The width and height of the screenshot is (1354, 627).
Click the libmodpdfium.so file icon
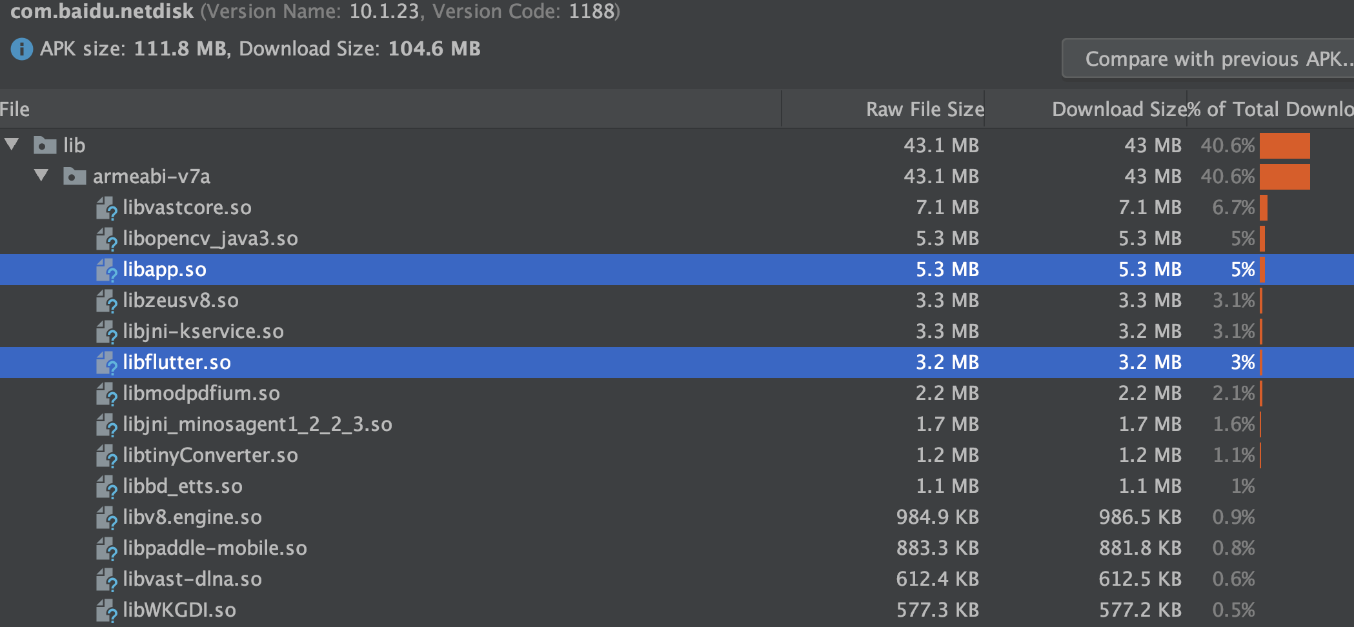click(106, 393)
